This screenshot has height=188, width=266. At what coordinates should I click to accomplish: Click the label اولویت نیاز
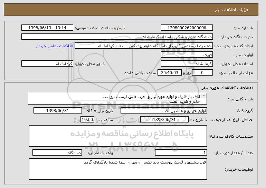pos(243,55)
